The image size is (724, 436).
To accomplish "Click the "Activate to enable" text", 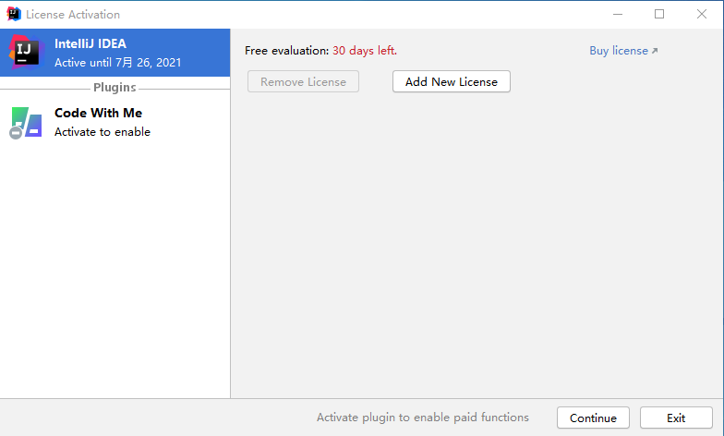I will (x=103, y=132).
